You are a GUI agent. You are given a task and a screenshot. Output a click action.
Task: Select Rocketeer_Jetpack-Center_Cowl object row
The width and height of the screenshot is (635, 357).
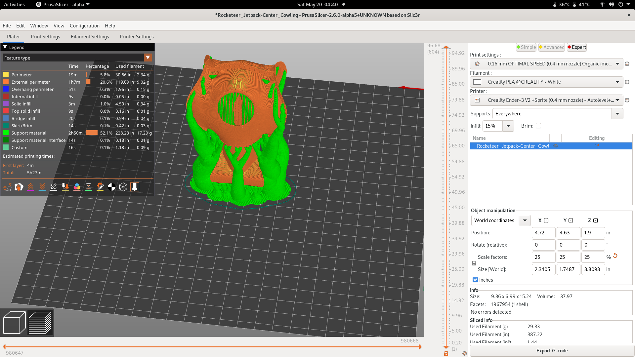click(x=551, y=146)
